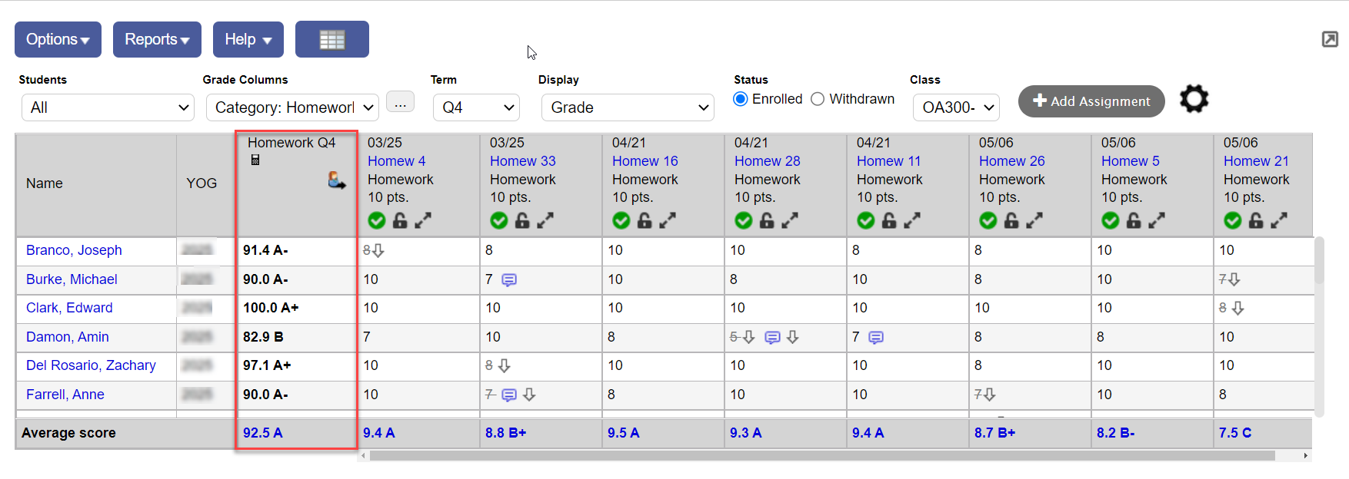The width and height of the screenshot is (1349, 479).
Task: Click the vertical scrollbar beside the grade table
Action: 1319,261
